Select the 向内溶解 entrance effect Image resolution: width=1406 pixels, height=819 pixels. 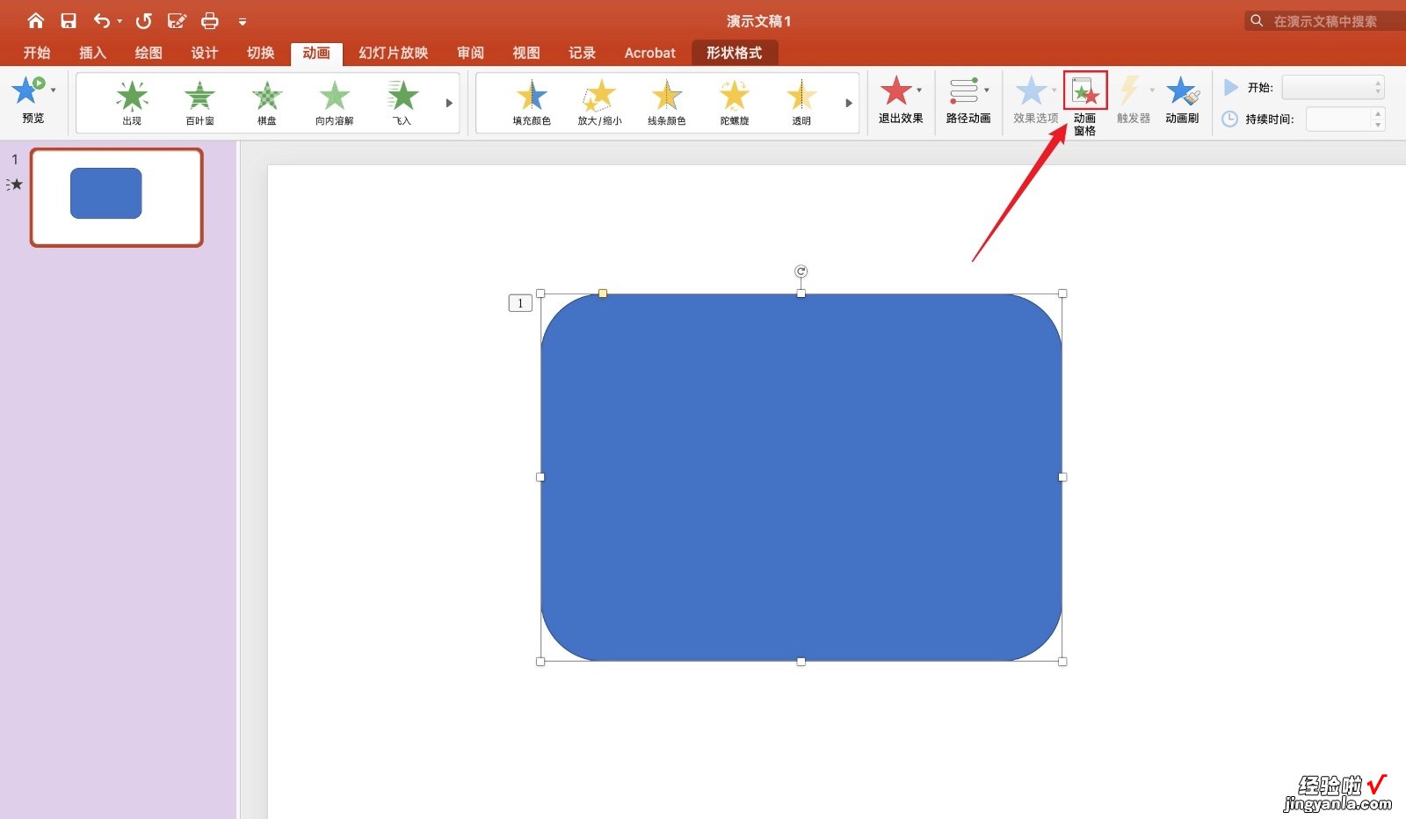335,102
